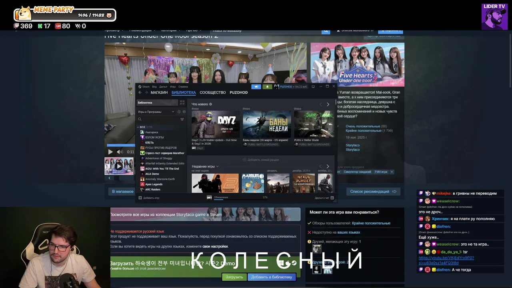Show the next What's New items
Screen dimensions: 512x288
(x=328, y=104)
